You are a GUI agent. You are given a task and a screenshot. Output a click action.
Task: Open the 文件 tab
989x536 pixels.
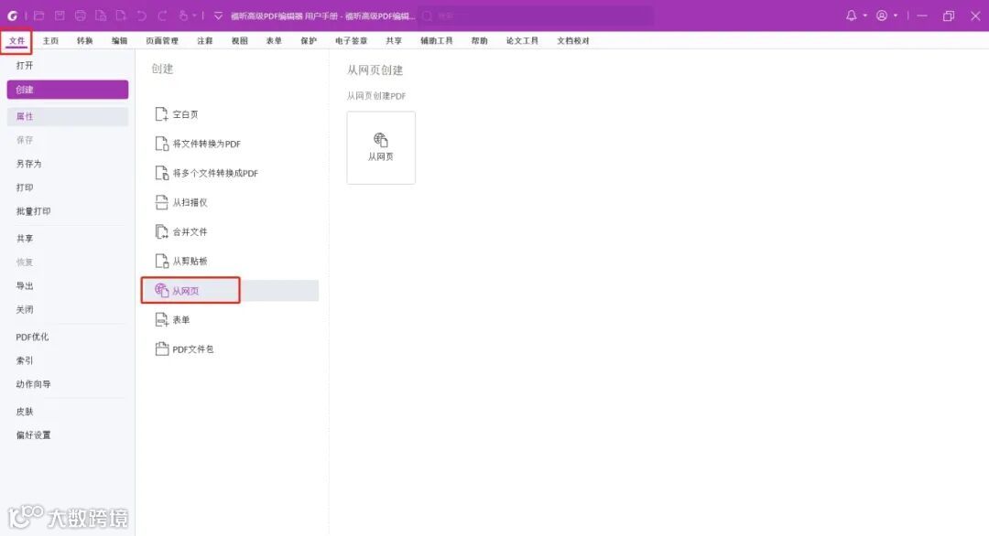[x=17, y=41]
